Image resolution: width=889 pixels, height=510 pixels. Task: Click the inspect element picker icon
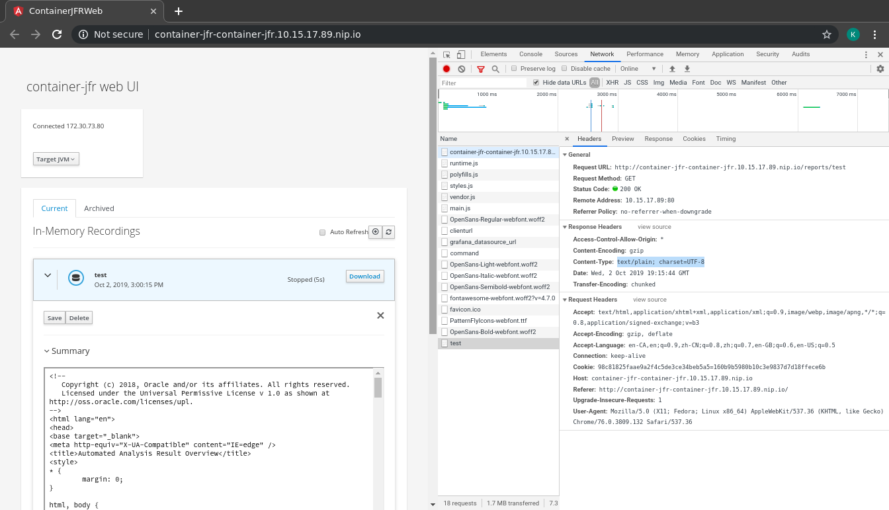point(447,54)
